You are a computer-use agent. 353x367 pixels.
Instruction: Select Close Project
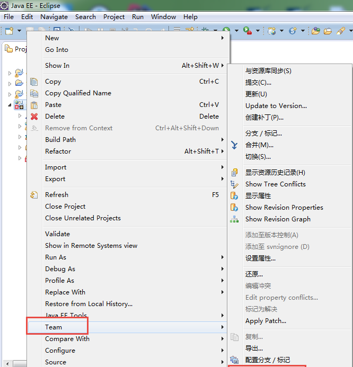coord(127,207)
